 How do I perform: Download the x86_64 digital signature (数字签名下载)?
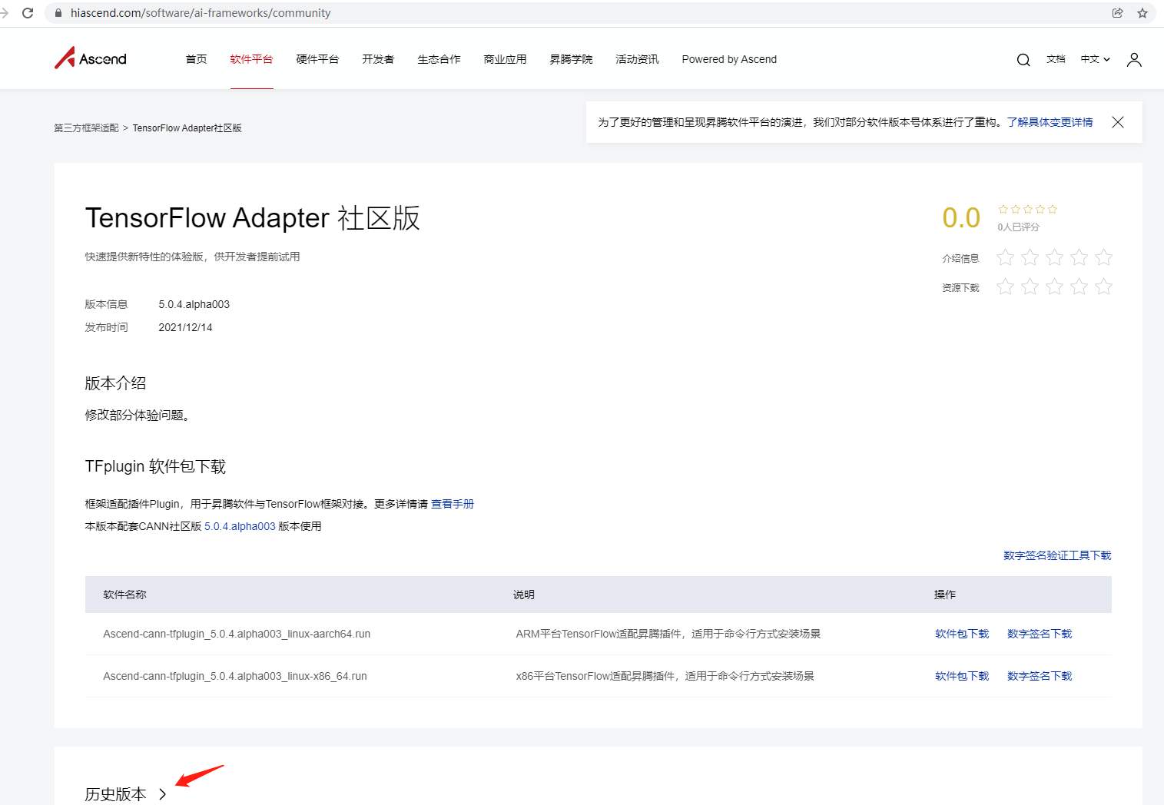pos(1040,676)
